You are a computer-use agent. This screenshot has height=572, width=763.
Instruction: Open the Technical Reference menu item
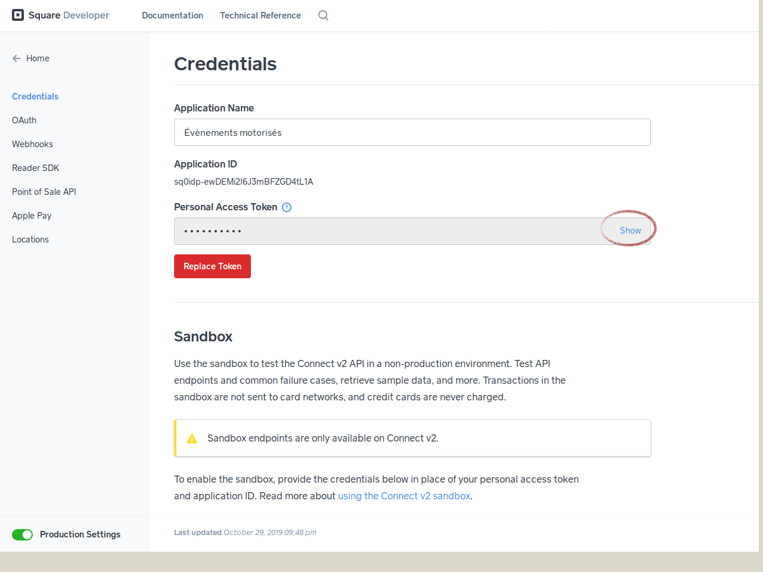[x=260, y=15]
